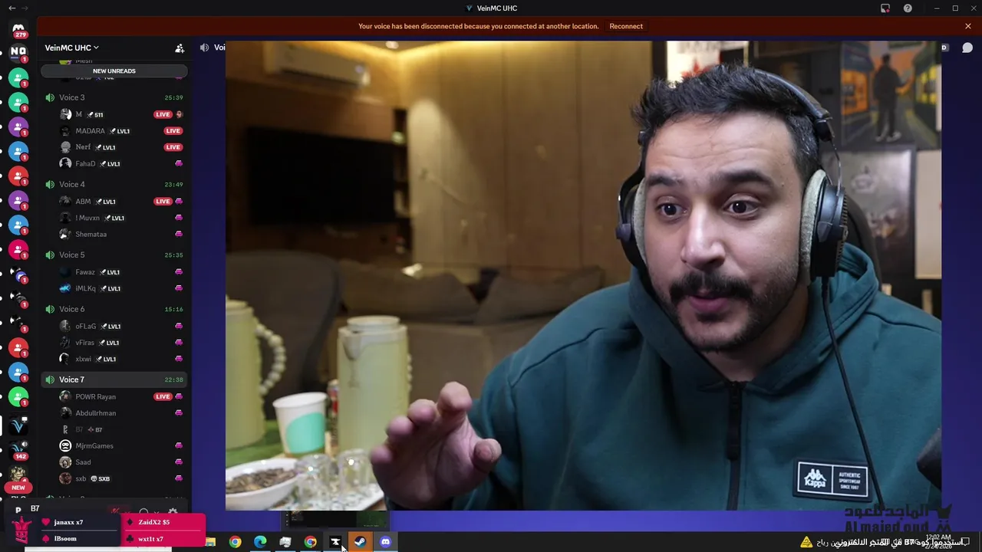Click FahaD's pink couch status icon
The height and width of the screenshot is (552, 982).
coord(179,163)
